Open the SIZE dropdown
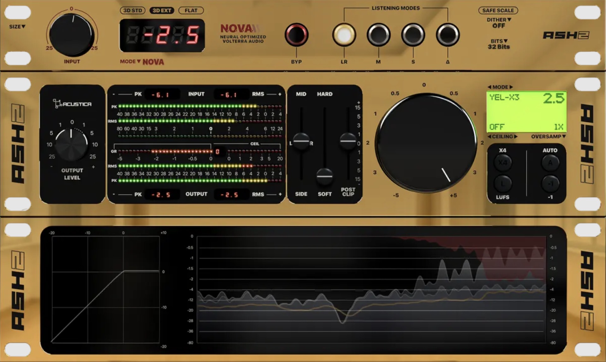Viewport: 606px width, 362px height. (x=17, y=27)
